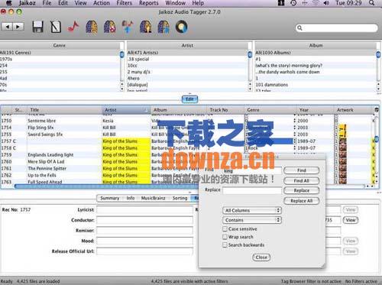Click the first pharaoh head icon

point(146,27)
